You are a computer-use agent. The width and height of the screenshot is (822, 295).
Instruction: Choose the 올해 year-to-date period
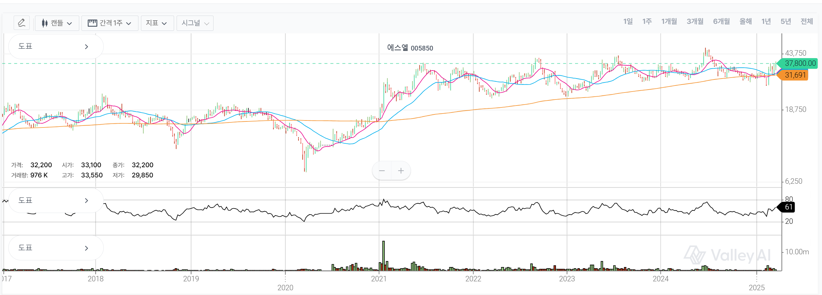pos(745,21)
